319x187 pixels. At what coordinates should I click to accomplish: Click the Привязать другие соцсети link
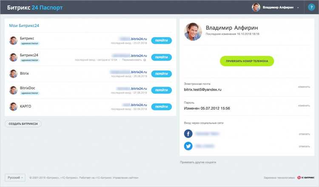tap(198, 162)
